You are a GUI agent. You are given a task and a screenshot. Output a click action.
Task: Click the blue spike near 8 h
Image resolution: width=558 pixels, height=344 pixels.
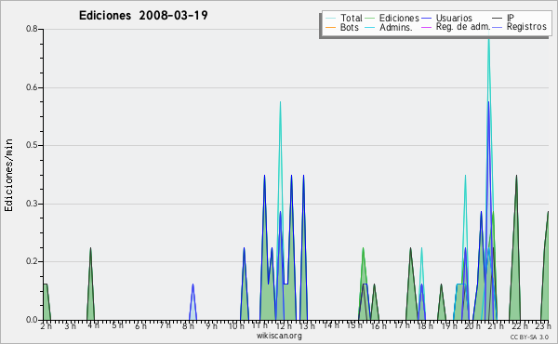point(193,302)
